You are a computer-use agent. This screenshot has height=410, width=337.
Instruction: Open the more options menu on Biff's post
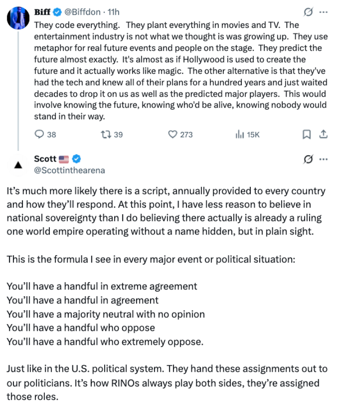tap(324, 12)
